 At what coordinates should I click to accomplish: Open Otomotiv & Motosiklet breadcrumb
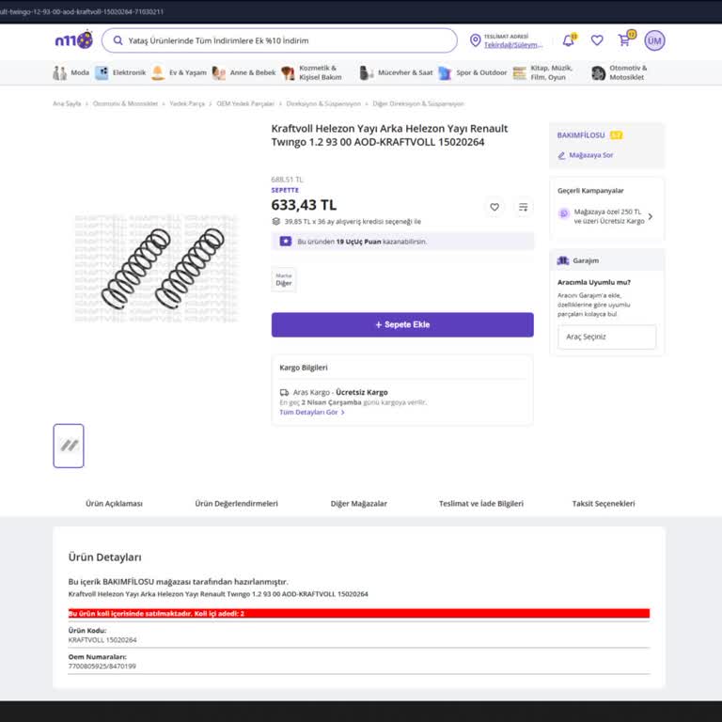tap(125, 103)
